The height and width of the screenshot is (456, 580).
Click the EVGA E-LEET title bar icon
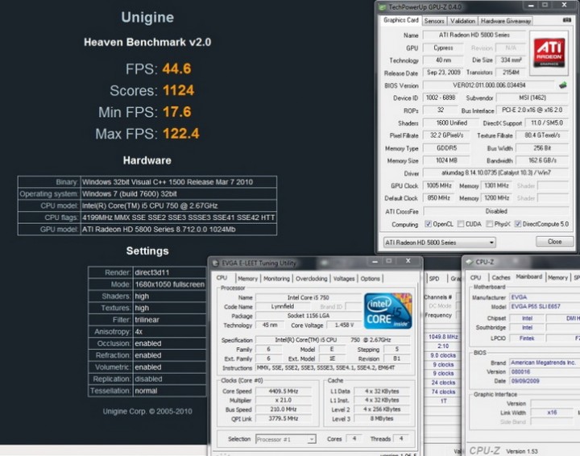[x=215, y=263]
